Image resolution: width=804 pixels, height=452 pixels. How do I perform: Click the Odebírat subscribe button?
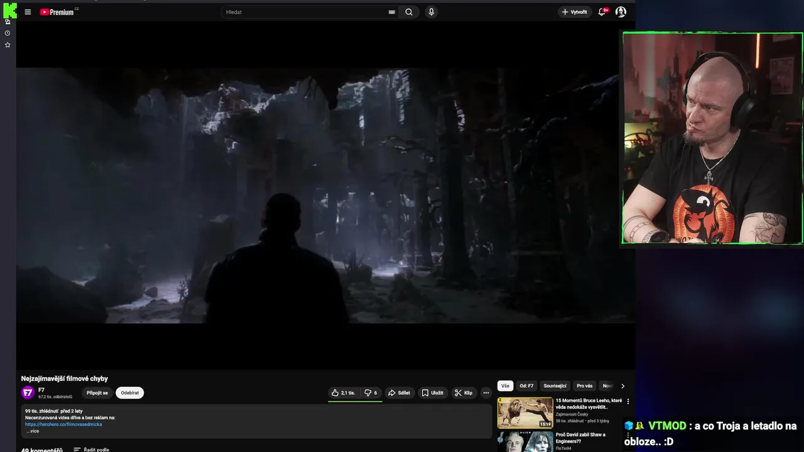coord(130,393)
